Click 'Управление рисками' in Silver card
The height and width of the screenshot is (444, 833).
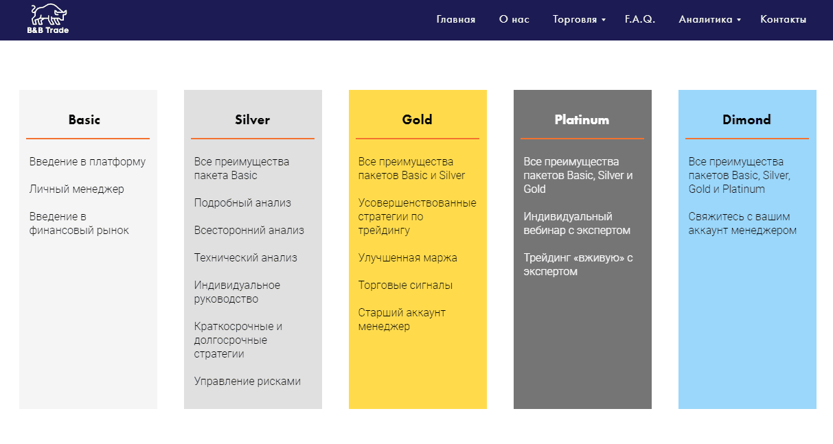247,381
